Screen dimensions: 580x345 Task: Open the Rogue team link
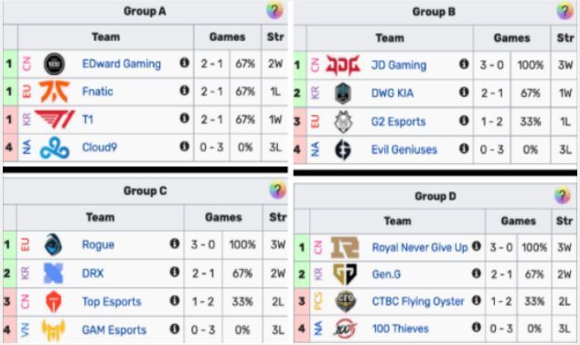tap(98, 244)
